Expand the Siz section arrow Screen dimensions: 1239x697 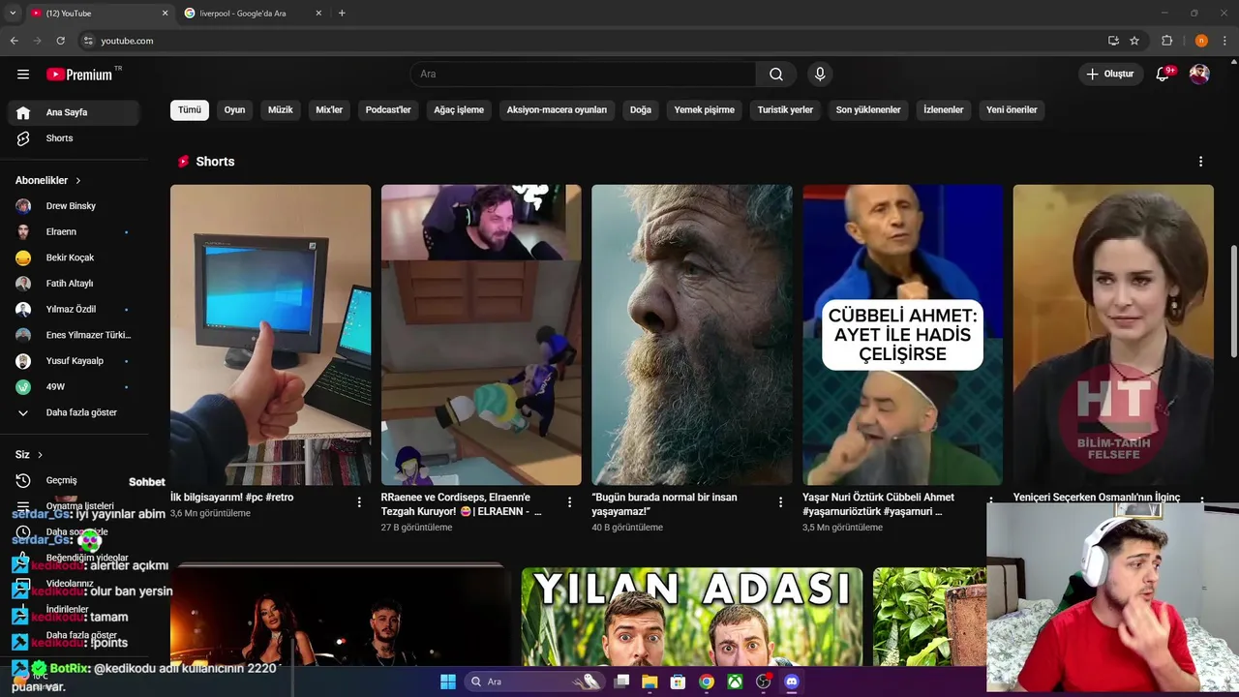coord(40,455)
